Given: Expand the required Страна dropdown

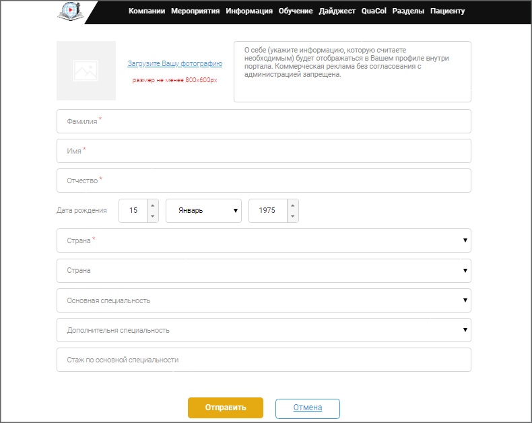Looking at the screenshot, I should coord(263,240).
